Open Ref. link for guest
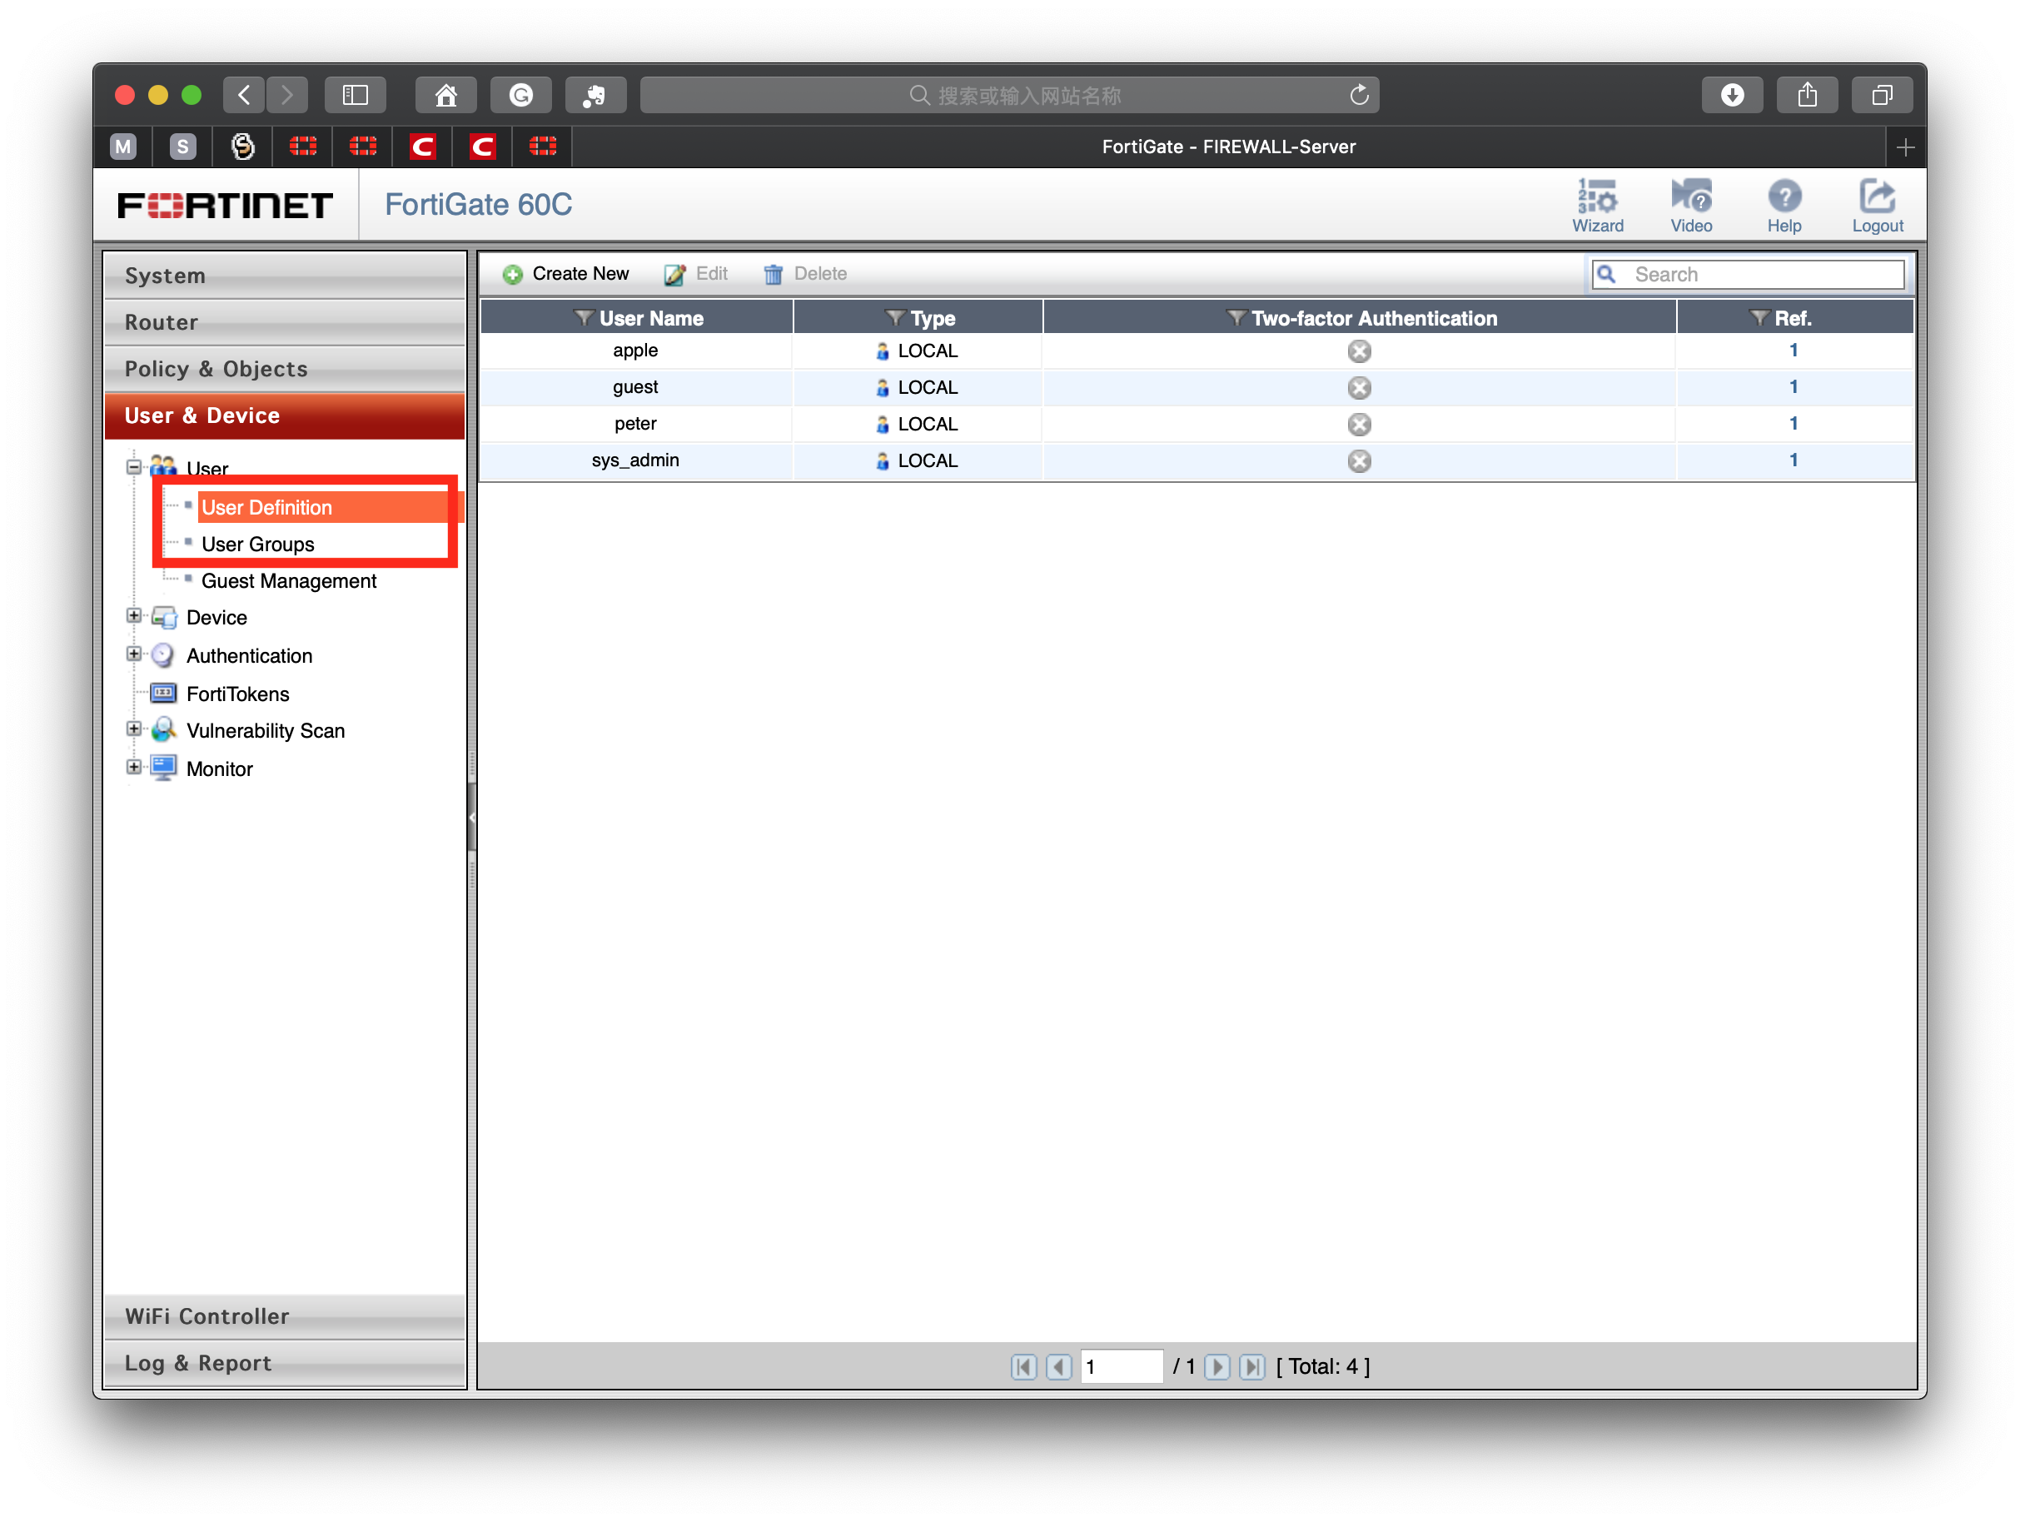 (1793, 386)
